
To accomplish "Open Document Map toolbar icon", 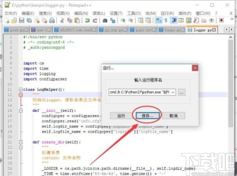I will [189, 20].
